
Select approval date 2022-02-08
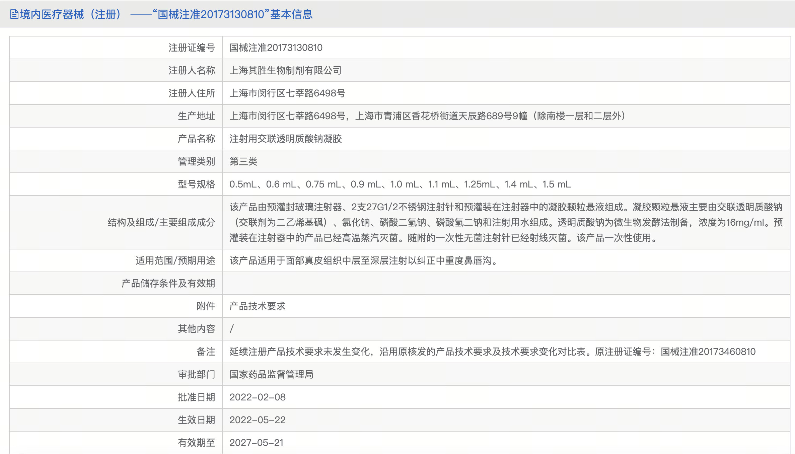(258, 397)
